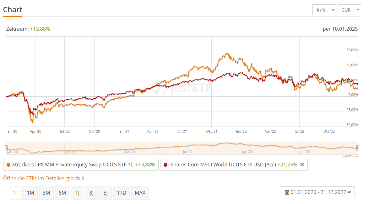Viewport: 385px width, 204px height.
Task: Remove iShares Core MSCI World ETF with X
Action: pos(302,165)
